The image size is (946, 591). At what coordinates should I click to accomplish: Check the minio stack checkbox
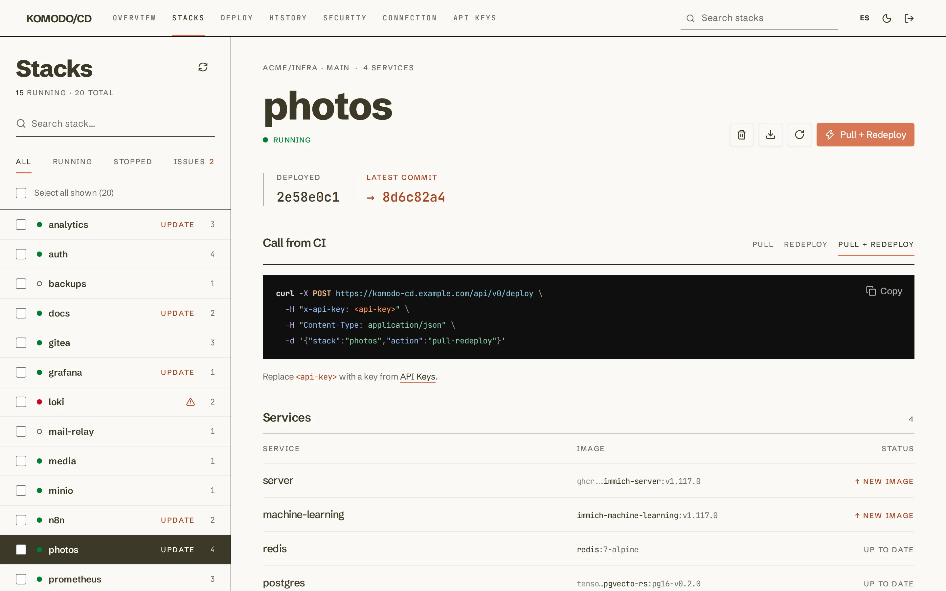[x=21, y=491]
